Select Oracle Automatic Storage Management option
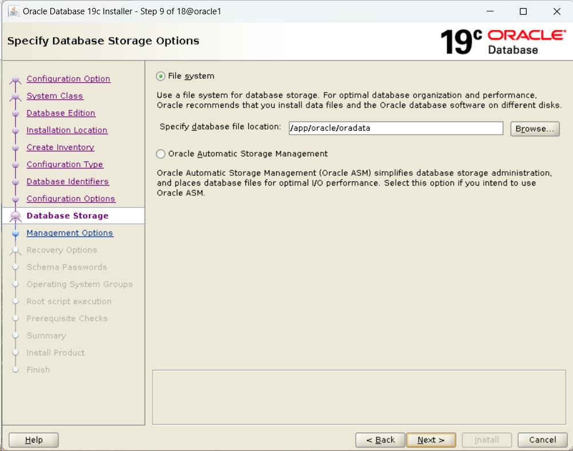The width and height of the screenshot is (573, 451). tap(161, 154)
